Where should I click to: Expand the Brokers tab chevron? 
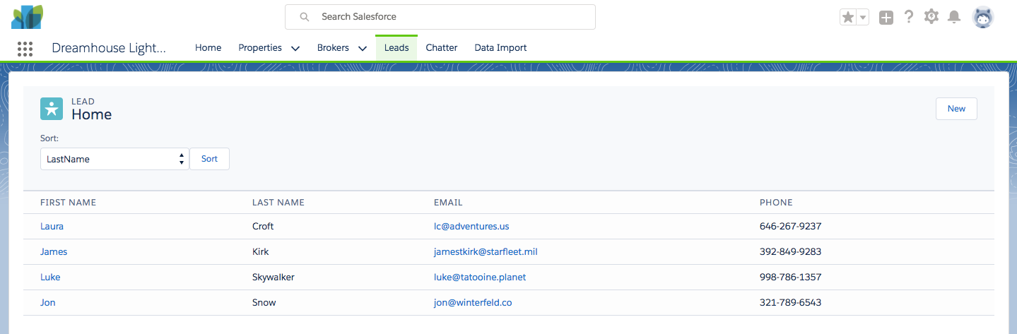[363, 49]
